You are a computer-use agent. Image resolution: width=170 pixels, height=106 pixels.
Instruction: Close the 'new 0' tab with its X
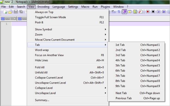point(15,19)
